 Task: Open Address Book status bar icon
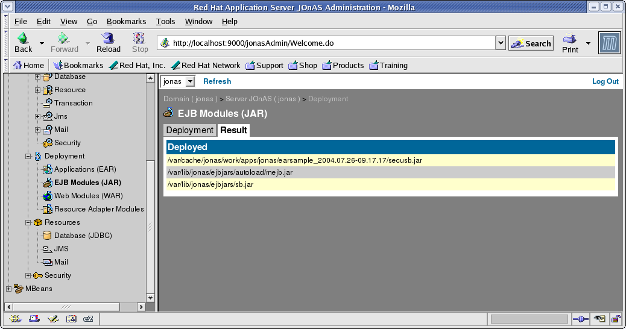tap(71, 319)
